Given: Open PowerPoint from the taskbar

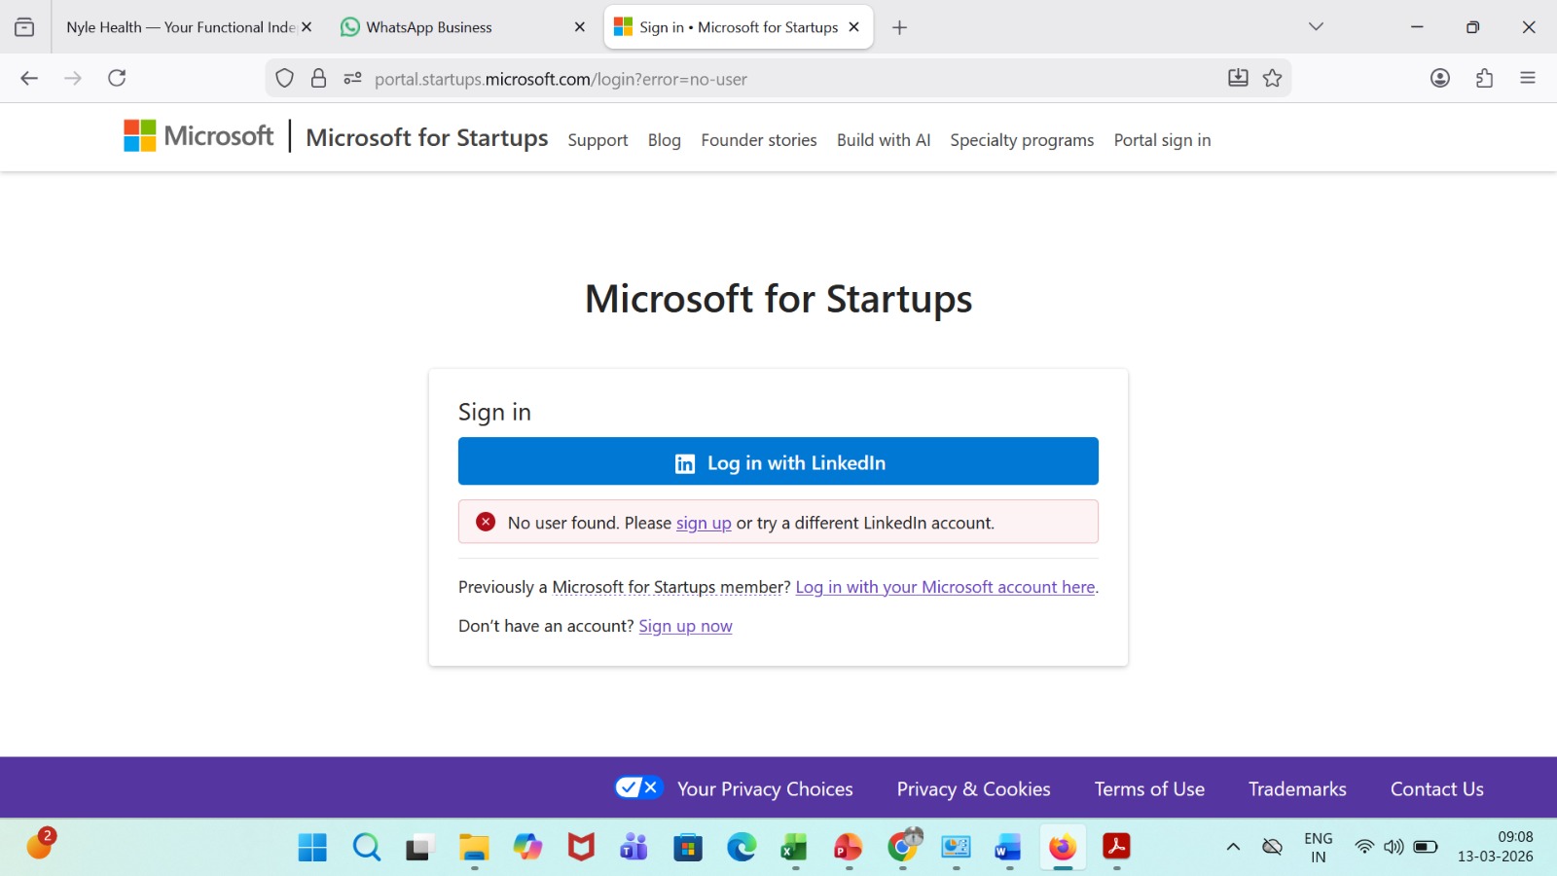Looking at the screenshot, I should click(849, 848).
